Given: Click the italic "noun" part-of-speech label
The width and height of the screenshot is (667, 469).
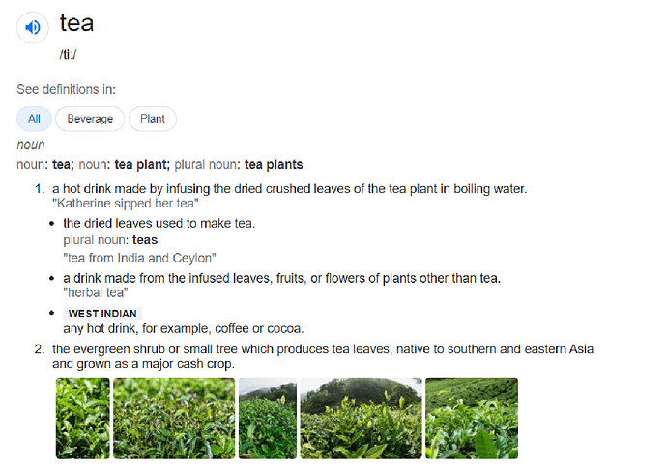Looking at the screenshot, I should click(31, 145).
